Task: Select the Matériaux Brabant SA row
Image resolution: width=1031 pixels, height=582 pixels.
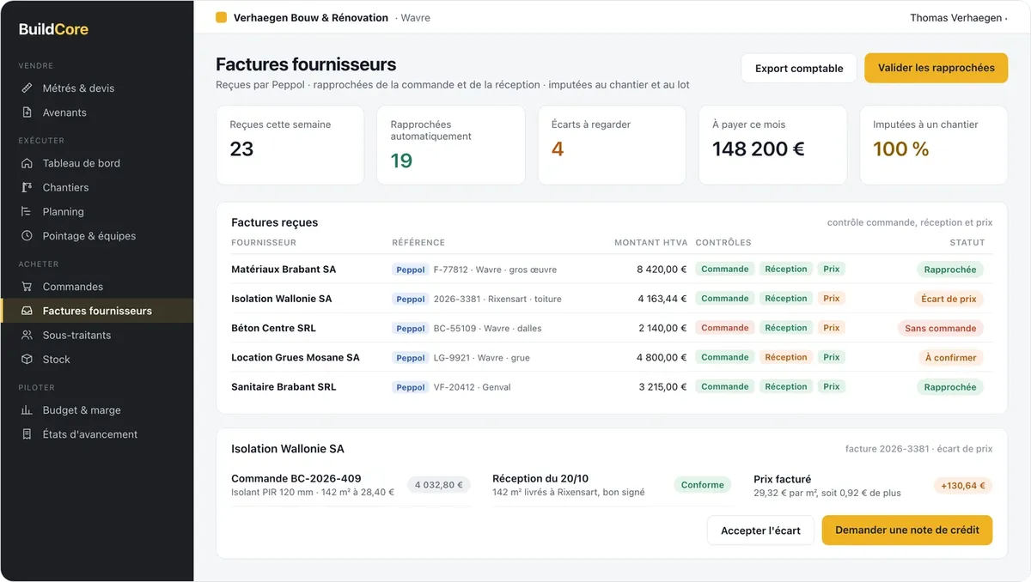Action: [x=611, y=270]
